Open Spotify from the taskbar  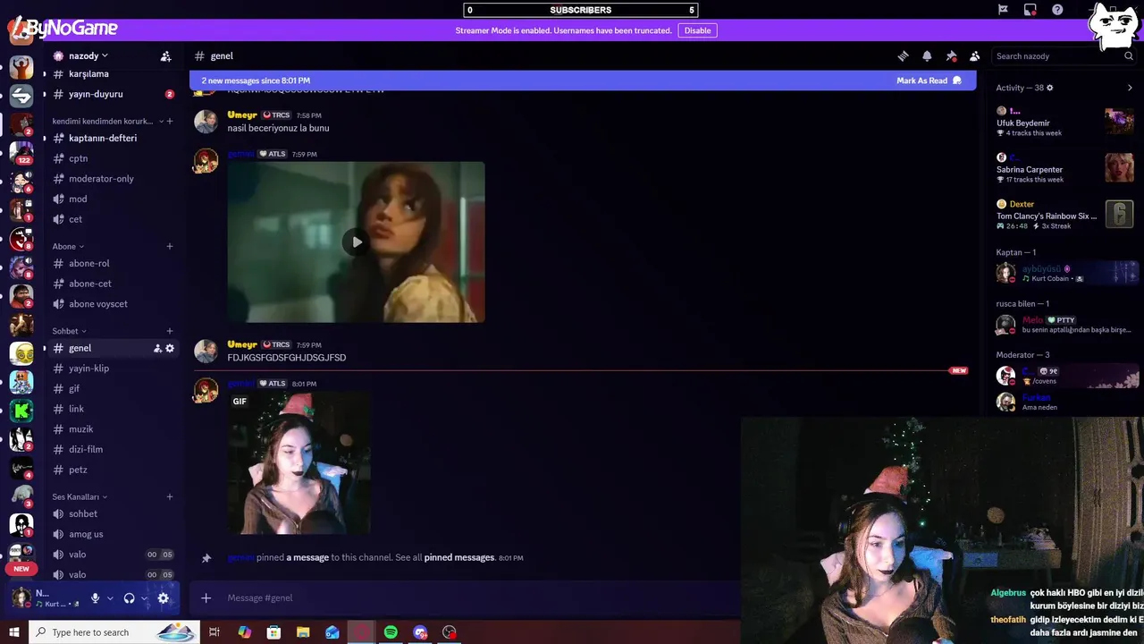(x=391, y=632)
